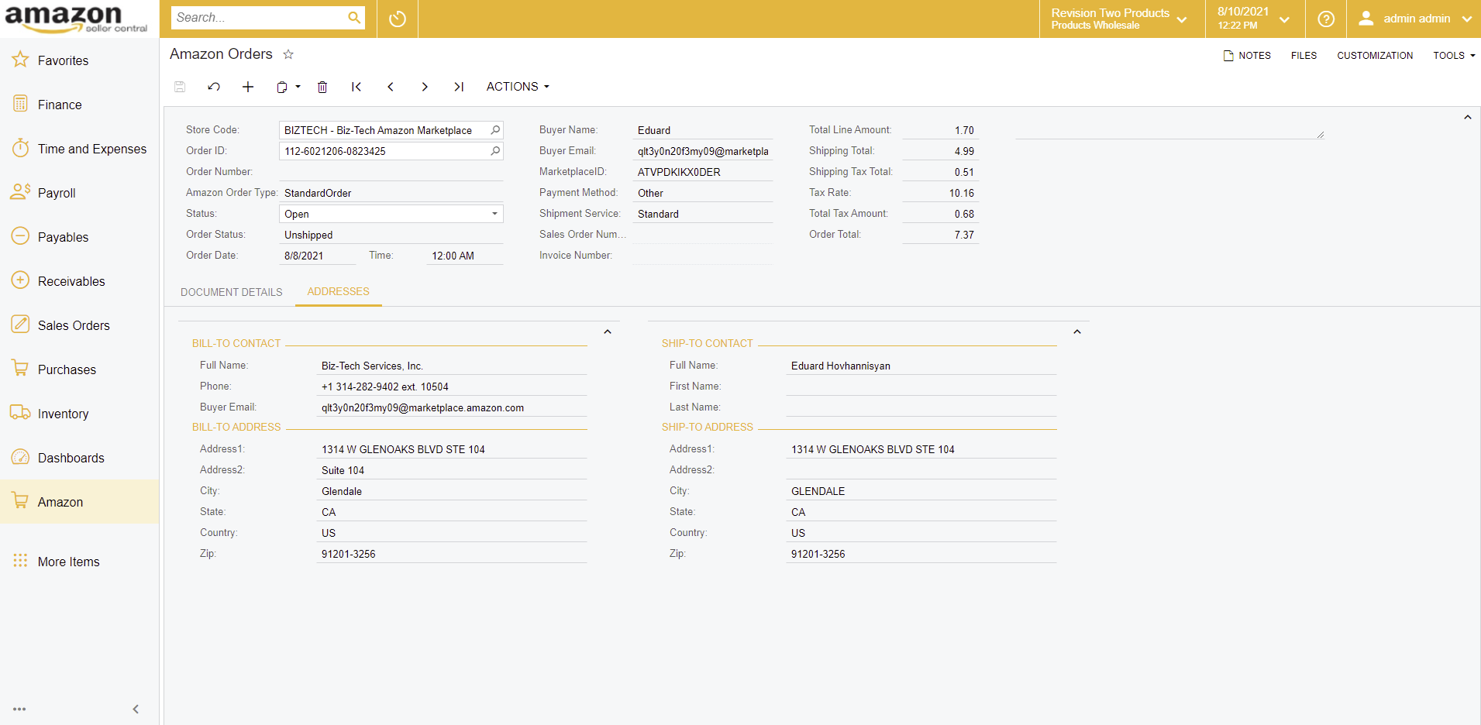This screenshot has width=1481, height=725.
Task: Click Bill-To Full Name 'Biz-Tech Services, Inc.'
Action: coord(452,366)
